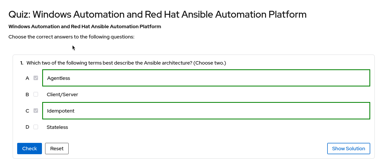This screenshot has height=160, width=385.
Task: Uncheck the checkbox for answer C
Action: [36, 111]
